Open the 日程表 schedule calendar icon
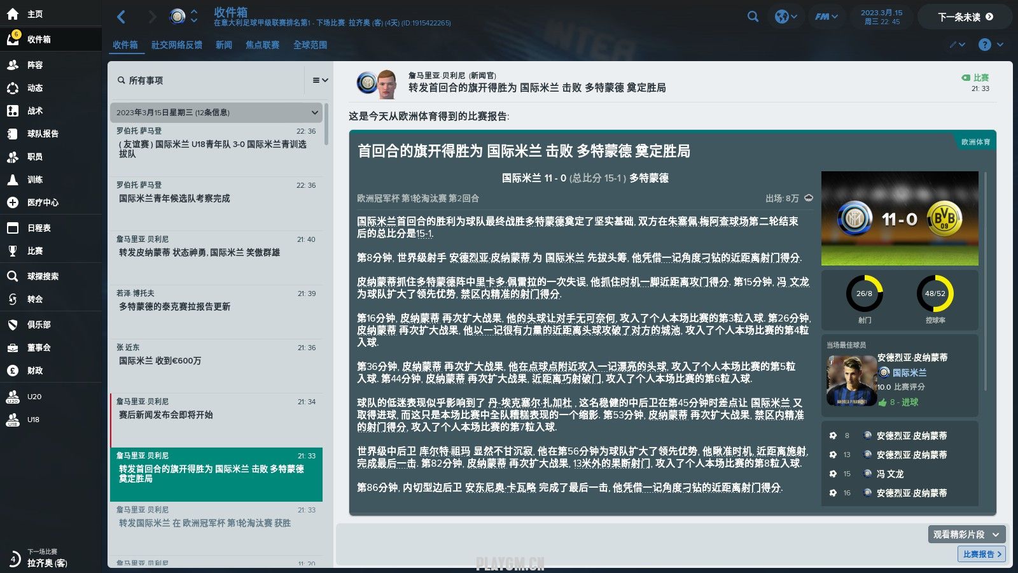 13,228
